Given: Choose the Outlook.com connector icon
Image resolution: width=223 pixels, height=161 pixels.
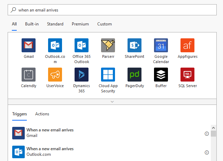Looking at the screenshot, I should click(x=55, y=45).
